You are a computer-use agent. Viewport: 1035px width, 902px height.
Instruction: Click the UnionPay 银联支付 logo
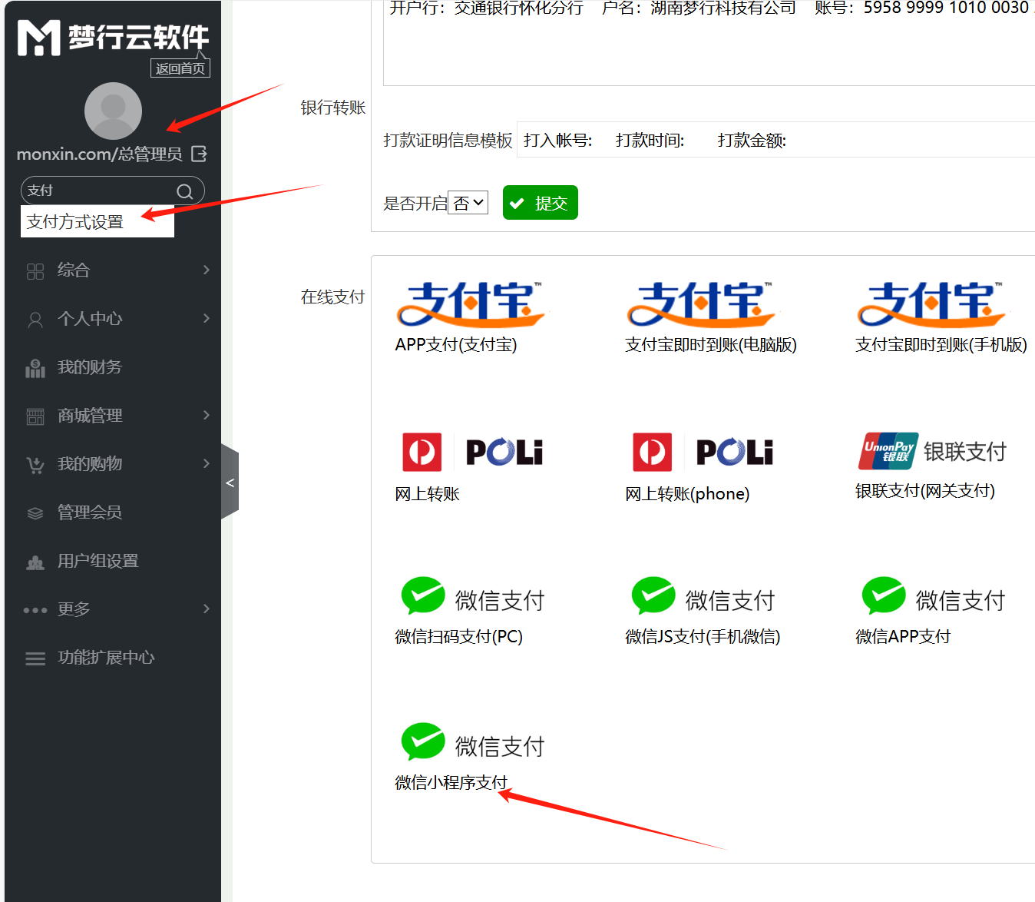point(932,451)
